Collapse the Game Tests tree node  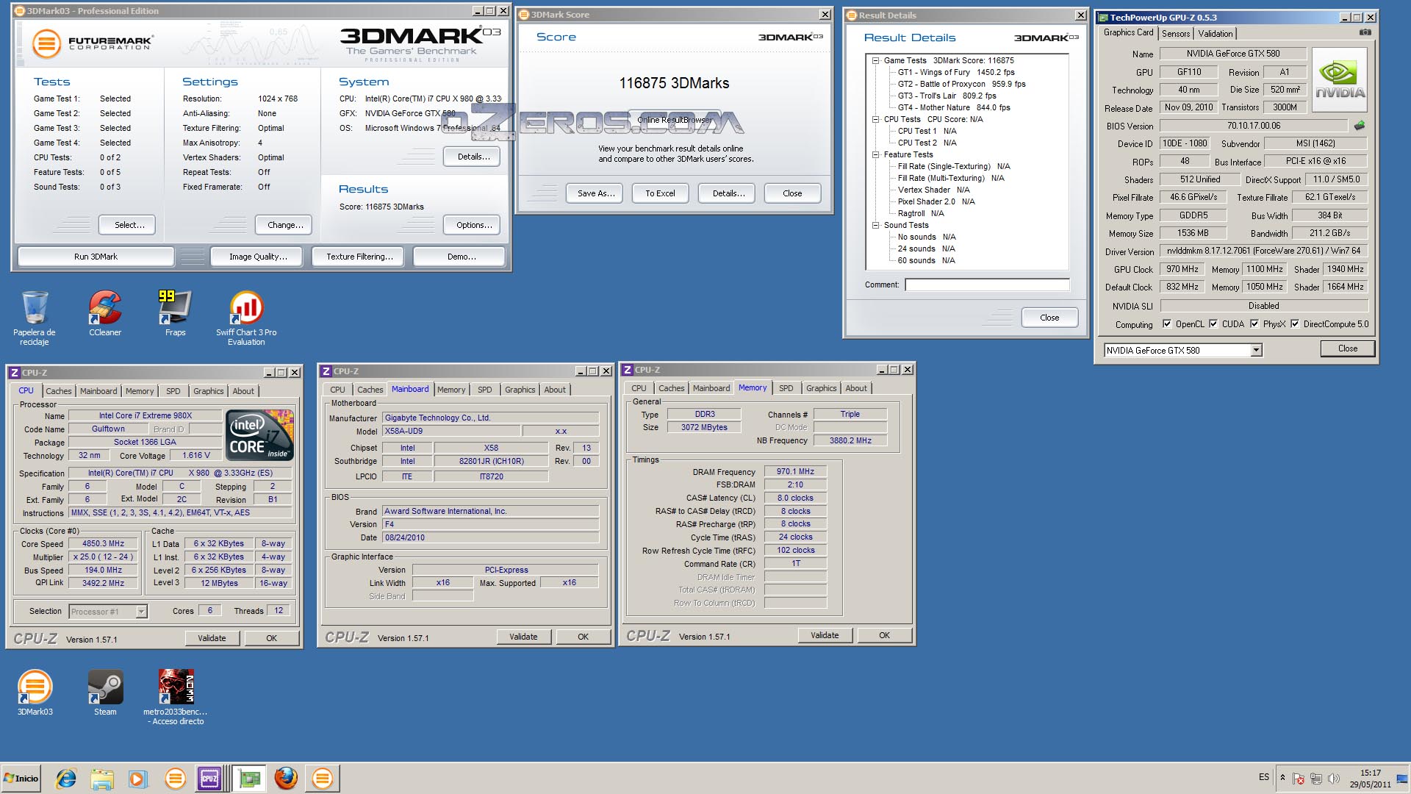coord(875,60)
